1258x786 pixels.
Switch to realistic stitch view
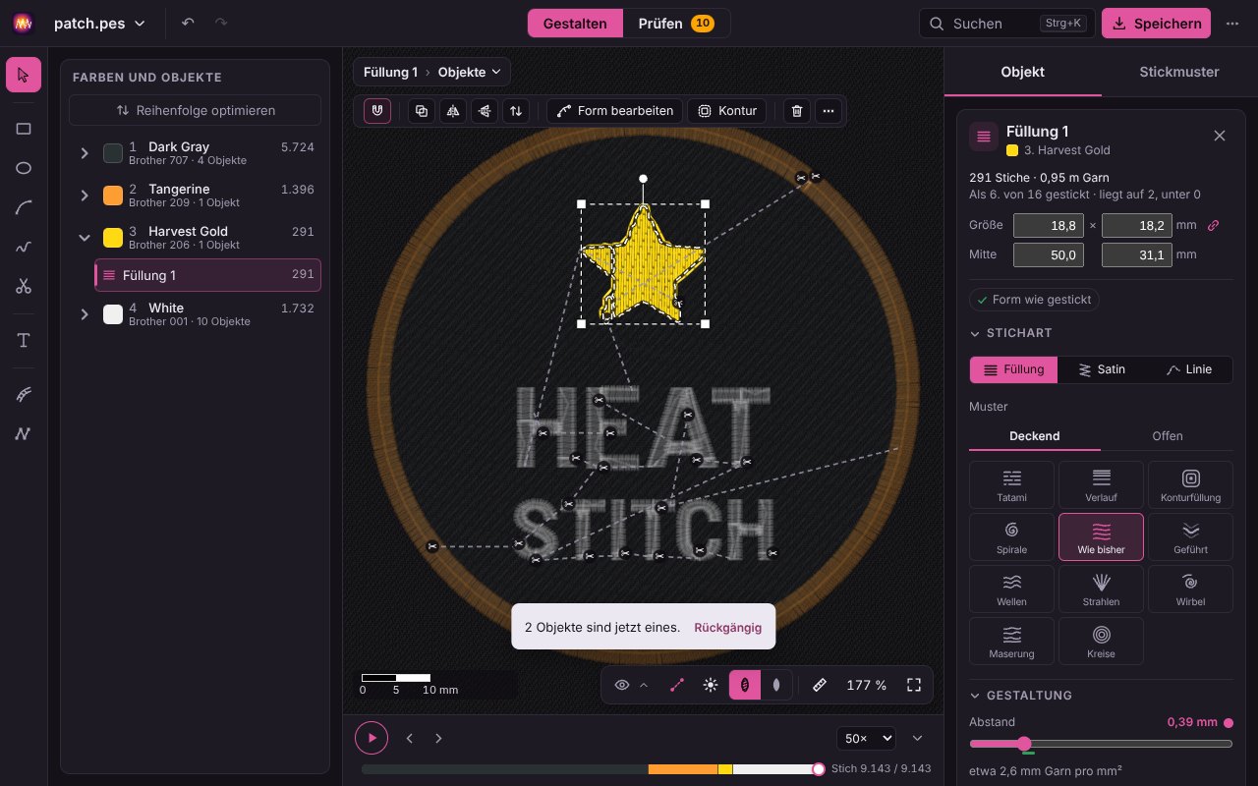pyautogui.click(x=745, y=685)
